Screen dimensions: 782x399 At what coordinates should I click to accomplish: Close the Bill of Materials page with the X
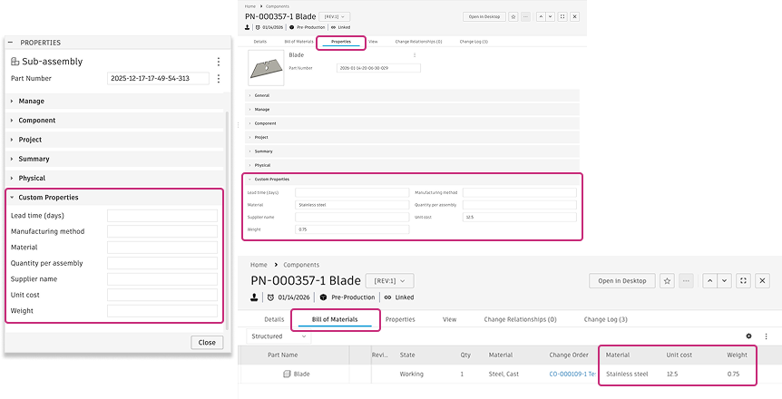pyautogui.click(x=762, y=281)
